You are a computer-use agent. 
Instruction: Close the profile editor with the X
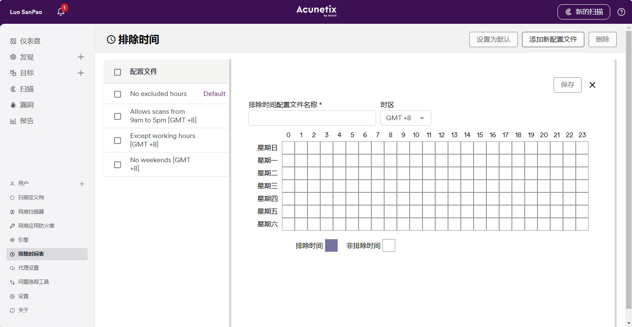tap(592, 85)
